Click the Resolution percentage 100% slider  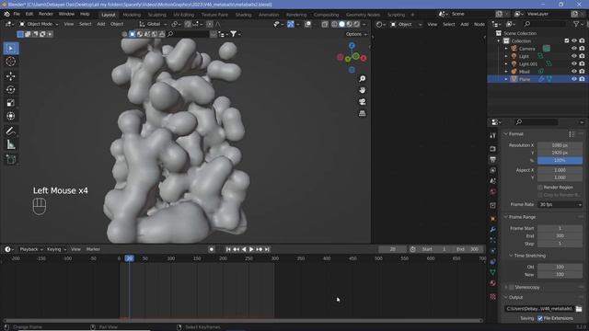pos(560,160)
